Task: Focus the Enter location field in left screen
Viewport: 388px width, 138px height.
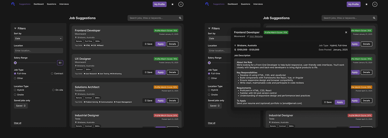Action: tap(38, 50)
